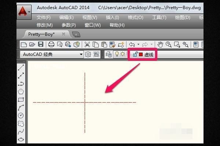Image resolution: width=220 pixels, height=146 pixels.
Task: Select the Revision Cloud tool
Action: click(x=21, y=123)
